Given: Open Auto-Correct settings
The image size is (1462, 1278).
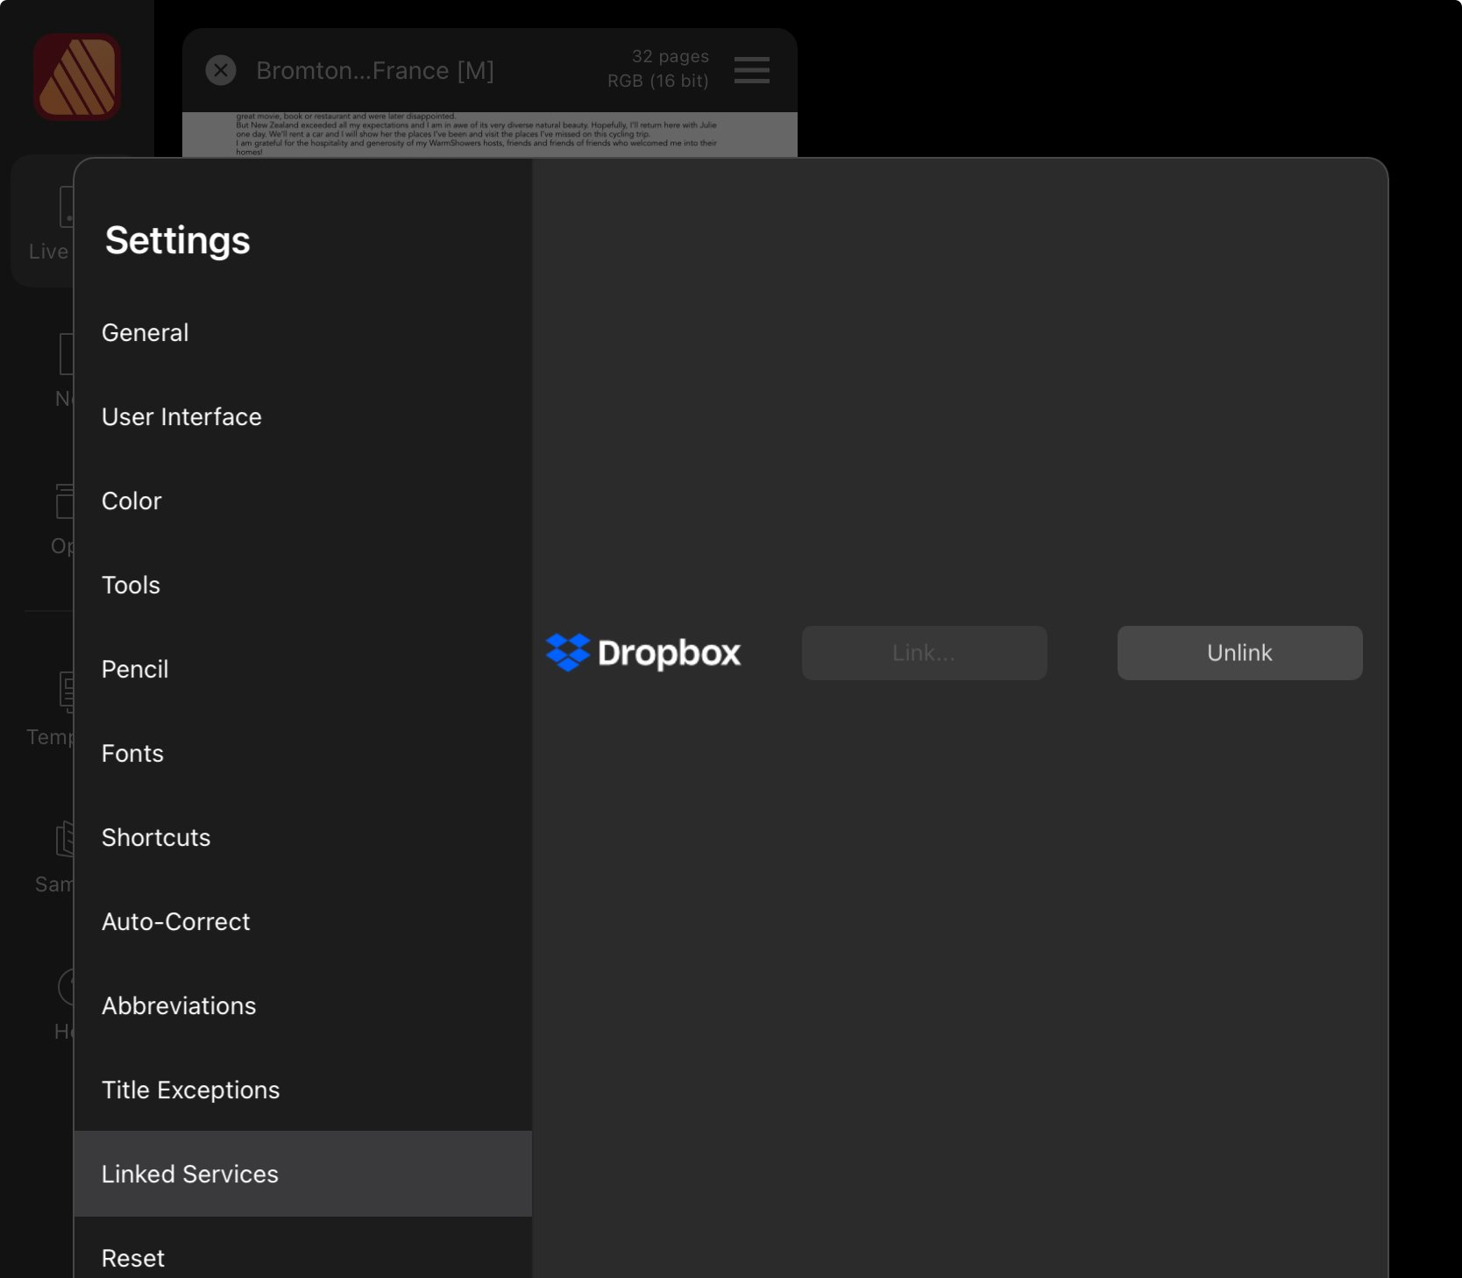Looking at the screenshot, I should coord(302,922).
